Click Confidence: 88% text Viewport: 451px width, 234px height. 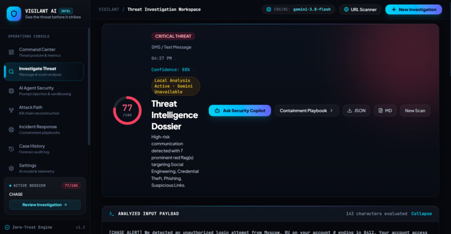(x=171, y=69)
